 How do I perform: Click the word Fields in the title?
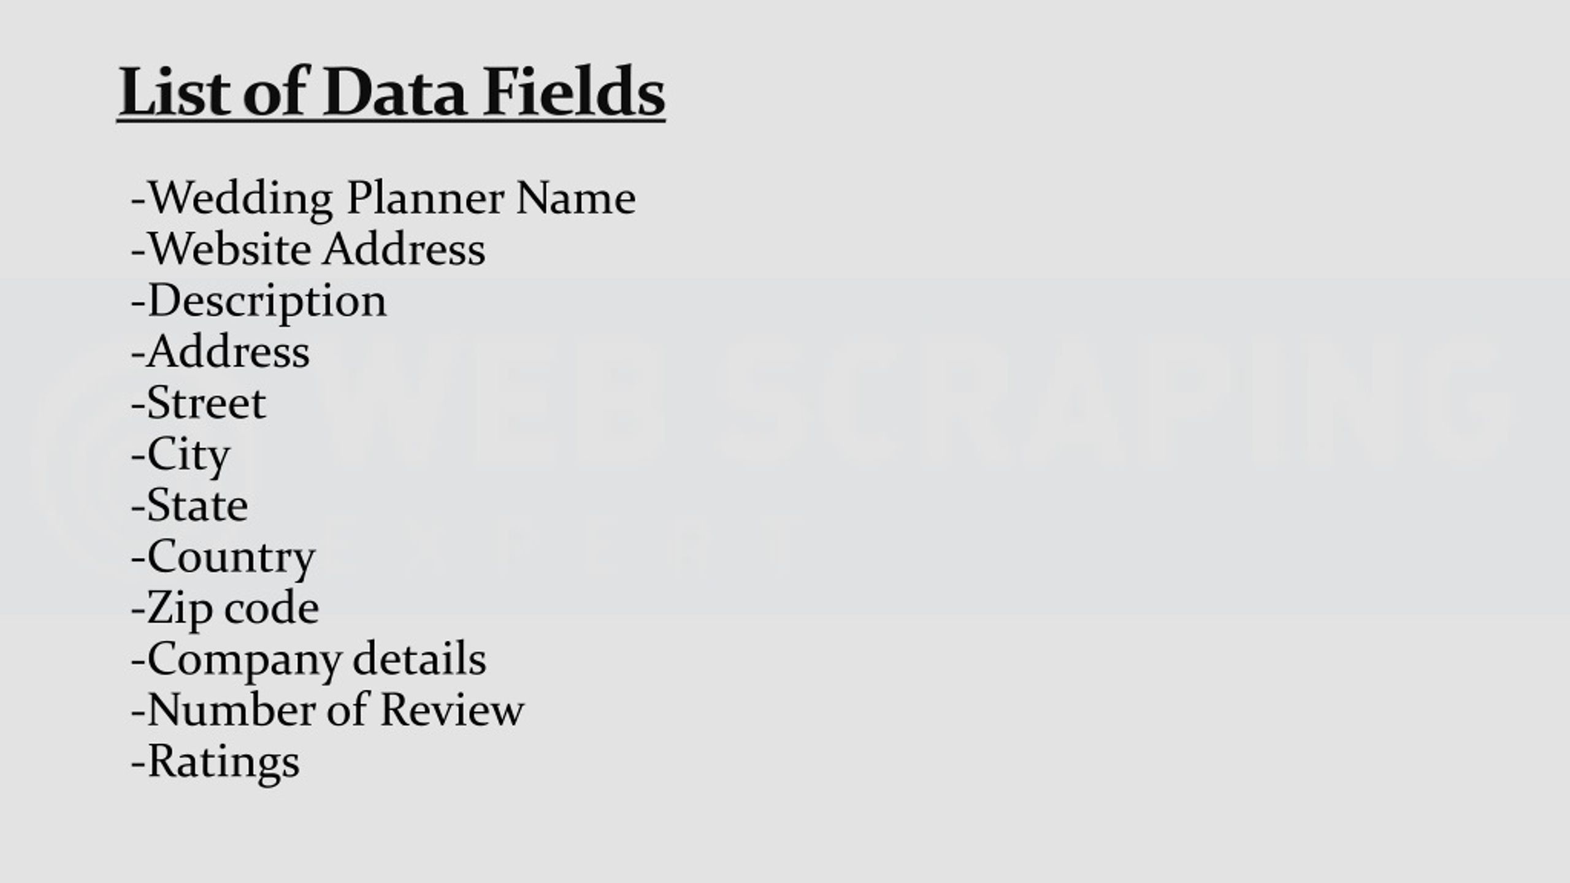[x=574, y=93]
